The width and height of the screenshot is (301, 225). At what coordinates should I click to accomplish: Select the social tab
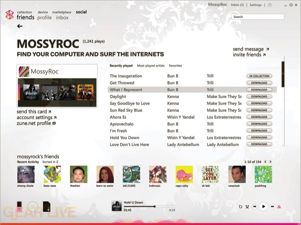click(x=81, y=12)
